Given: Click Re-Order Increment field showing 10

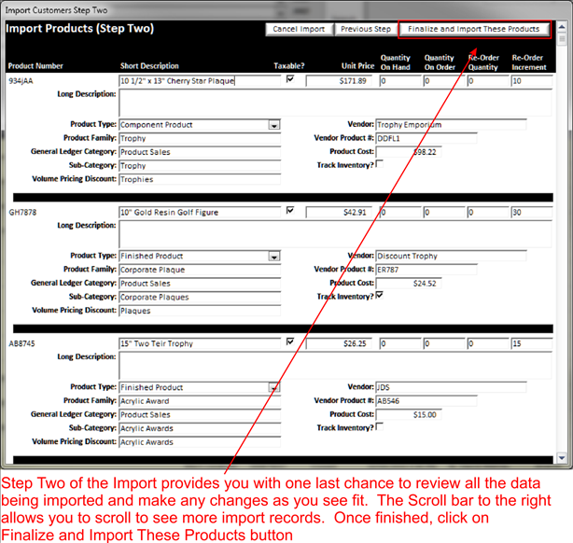Looking at the screenshot, I should tap(531, 81).
